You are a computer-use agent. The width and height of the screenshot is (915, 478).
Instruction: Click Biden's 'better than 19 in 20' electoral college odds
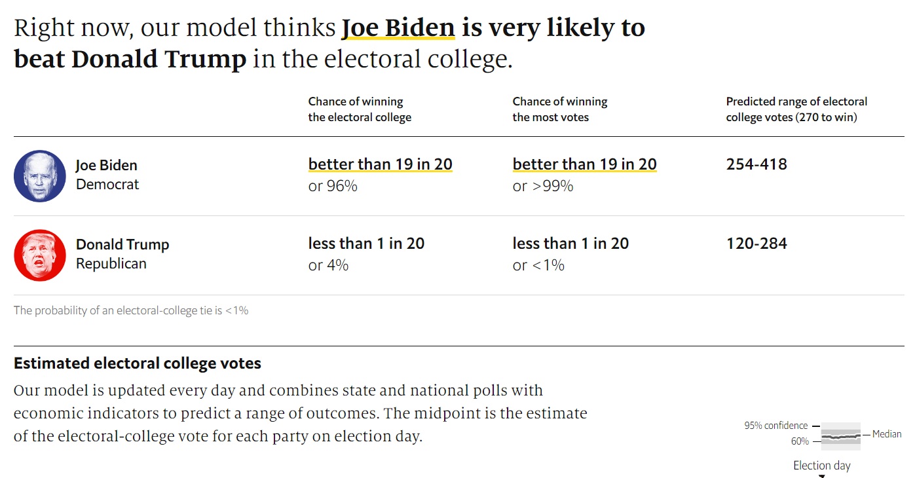(381, 164)
